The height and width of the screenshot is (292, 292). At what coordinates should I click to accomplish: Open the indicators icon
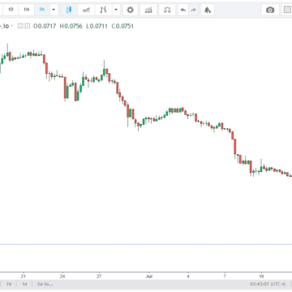point(148,10)
